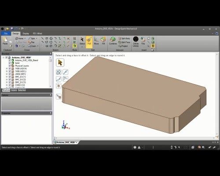Click the Scale Body tool guide in the viewport
Screen dimensions: 220x176
59,86
